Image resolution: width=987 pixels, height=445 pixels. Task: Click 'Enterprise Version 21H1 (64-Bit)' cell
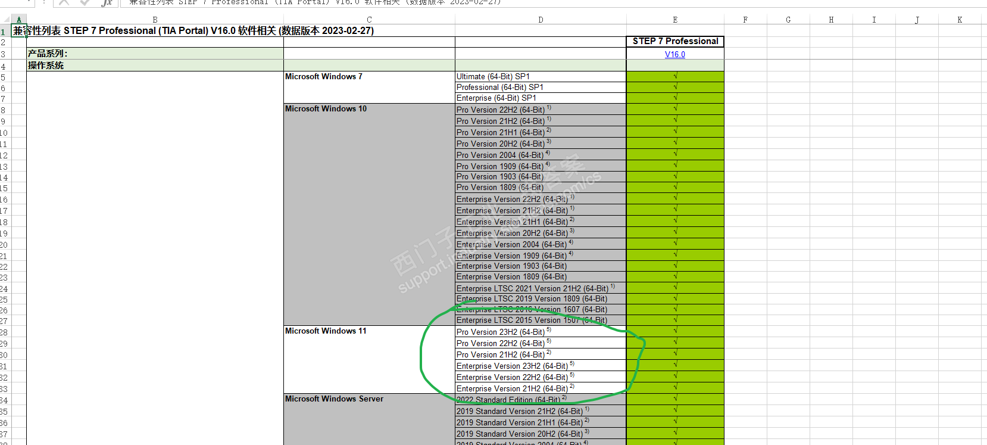541,222
